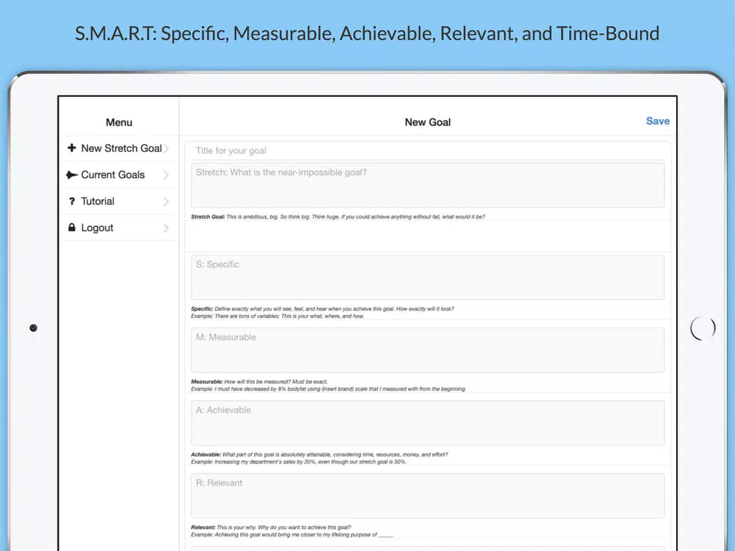Click the chevron on the Tutorial row
This screenshot has width=735, height=551.
[166, 202]
